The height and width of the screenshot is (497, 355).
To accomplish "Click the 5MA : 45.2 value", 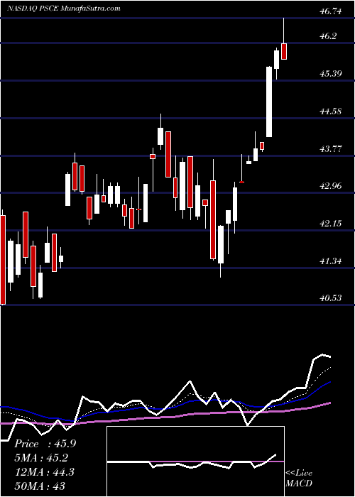I will click(x=41, y=458).
